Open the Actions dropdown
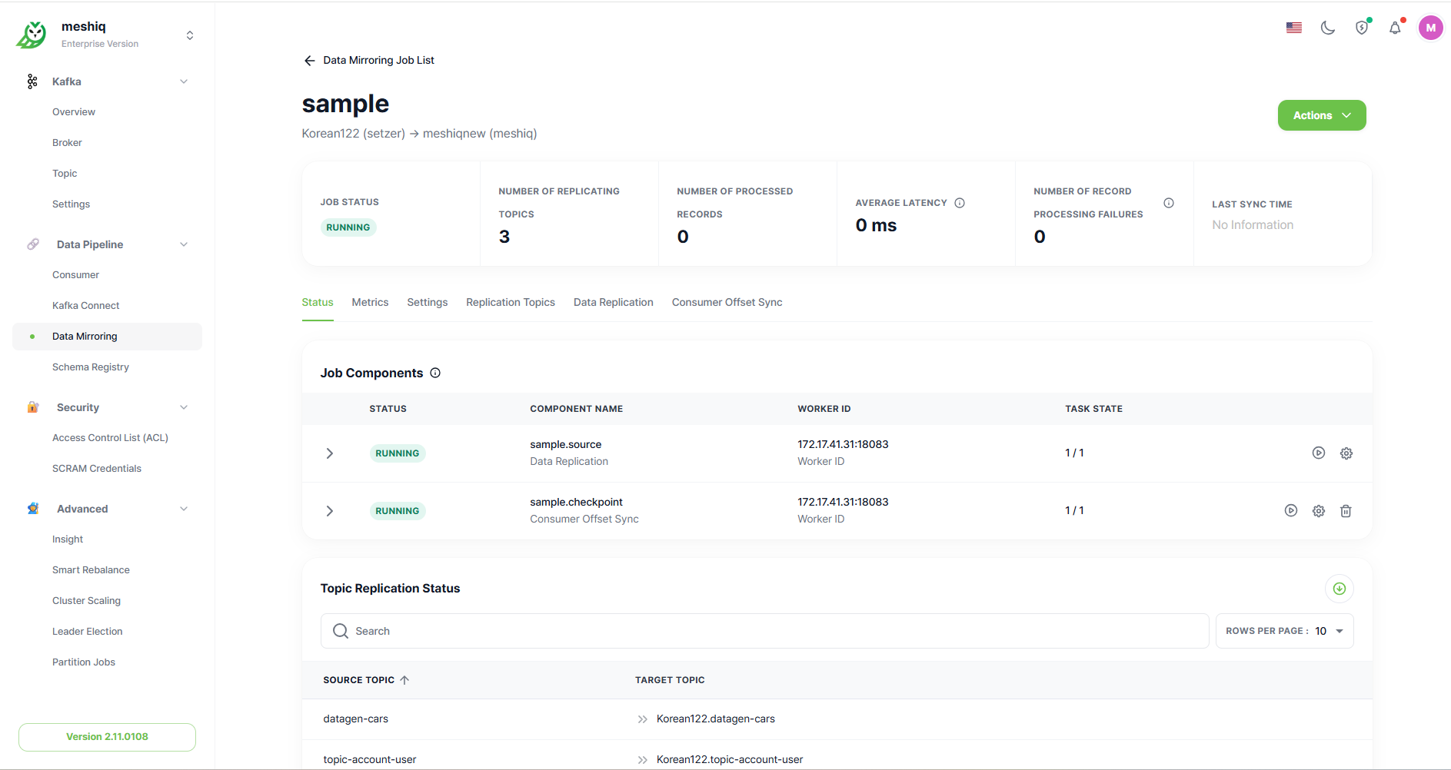The image size is (1451, 770). [x=1321, y=115]
